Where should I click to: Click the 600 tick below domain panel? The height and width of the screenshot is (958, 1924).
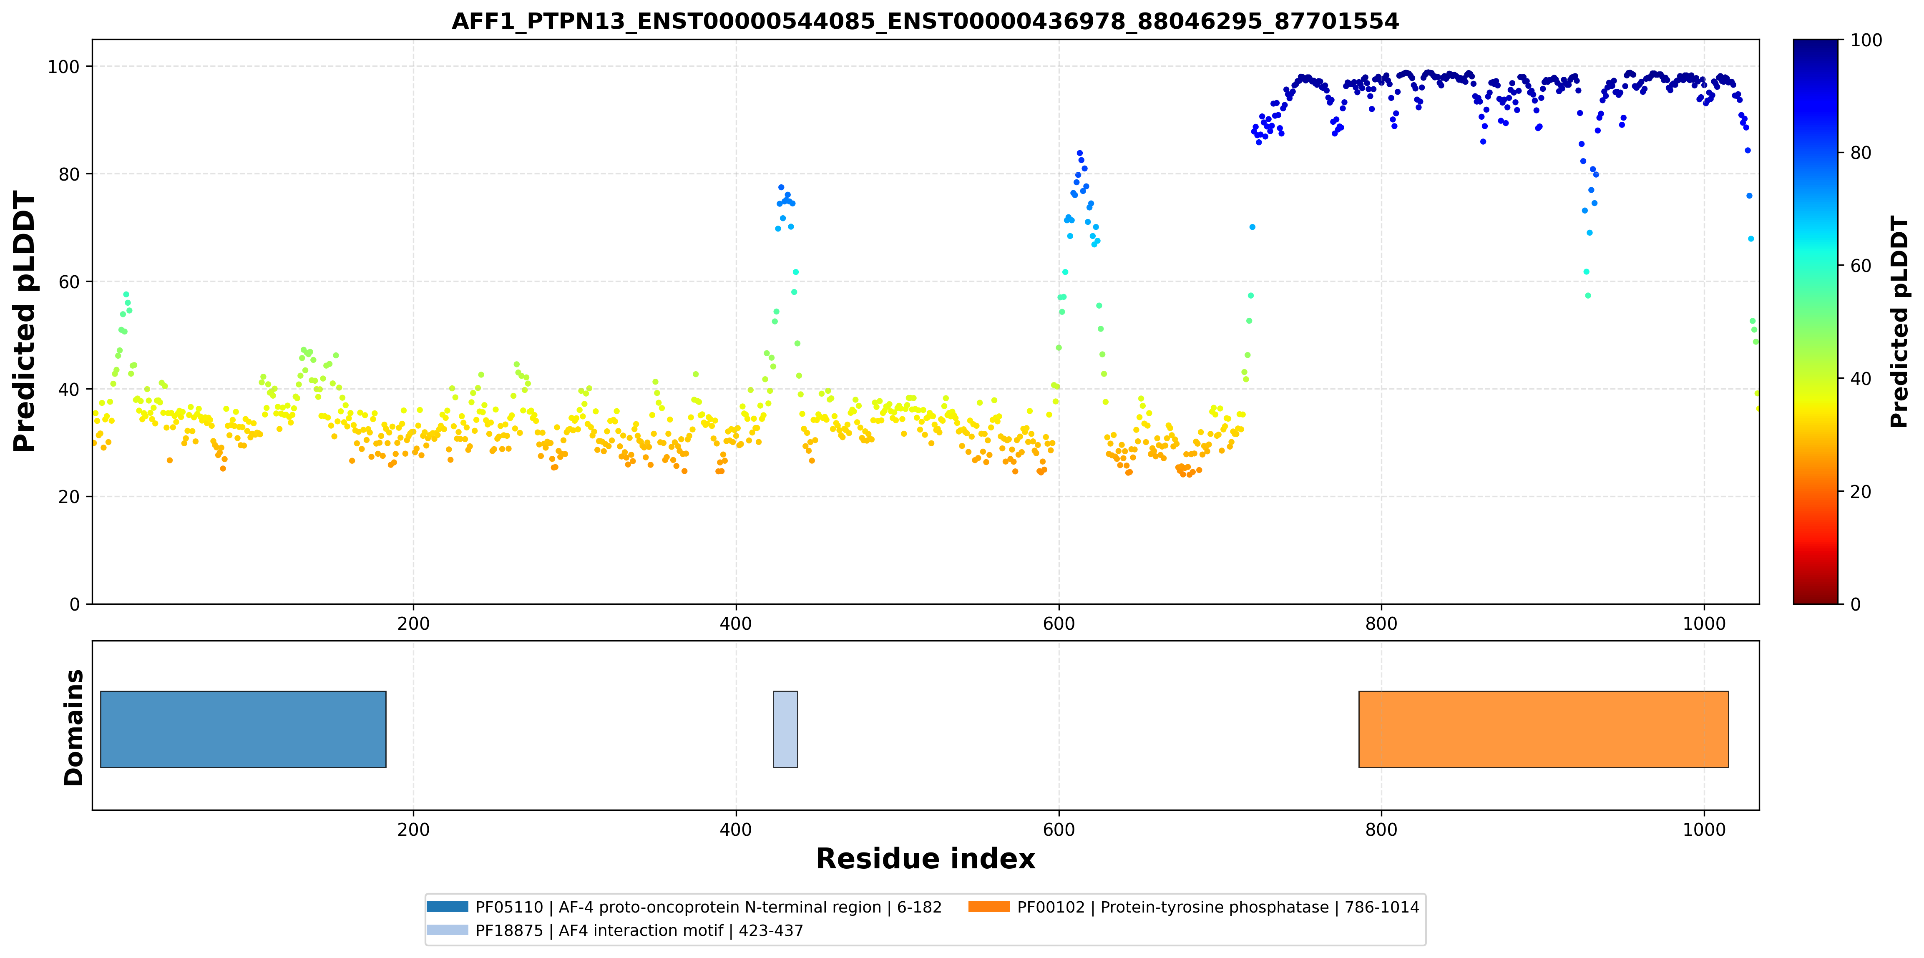click(x=1059, y=830)
